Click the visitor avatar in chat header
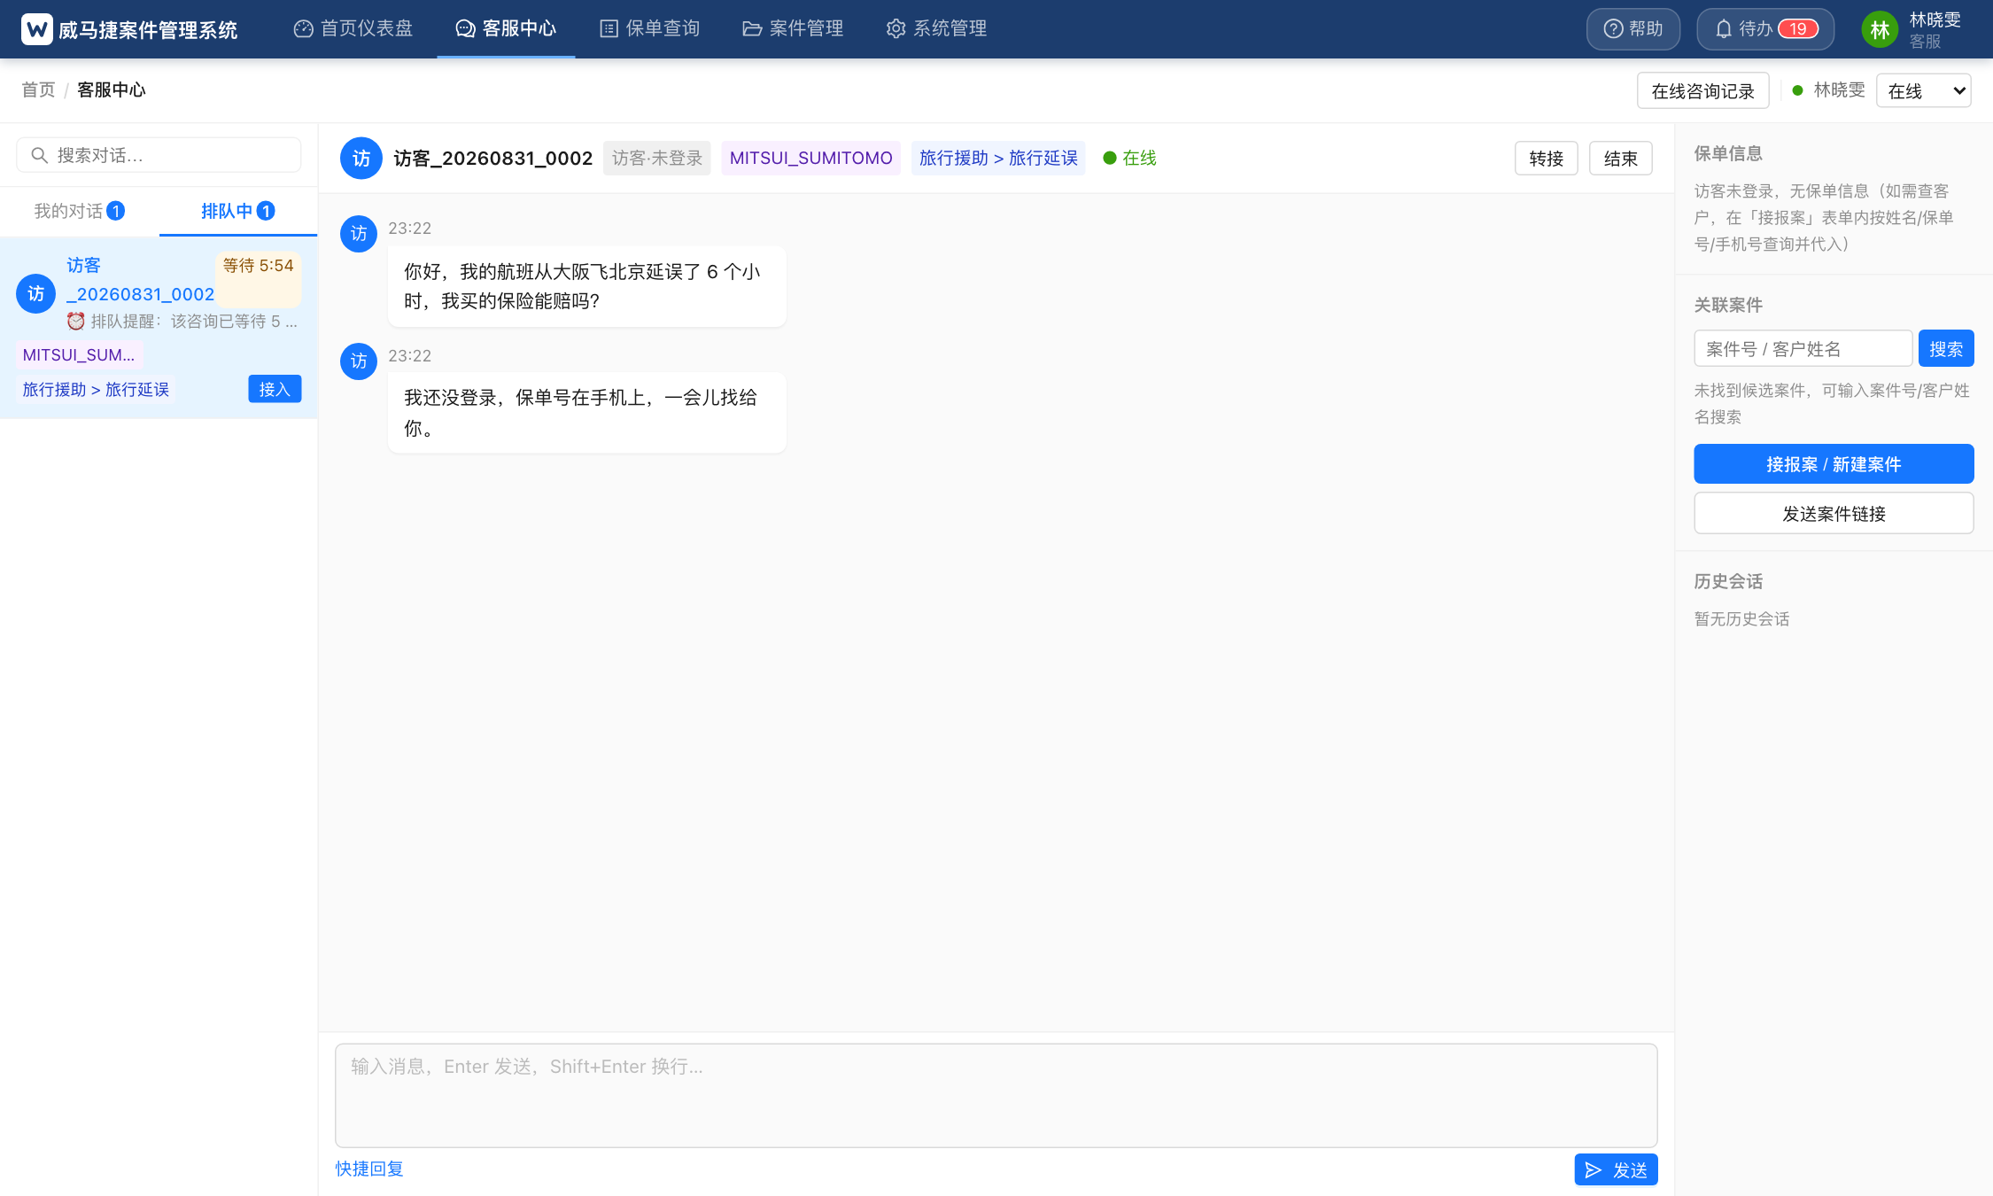 coord(361,159)
